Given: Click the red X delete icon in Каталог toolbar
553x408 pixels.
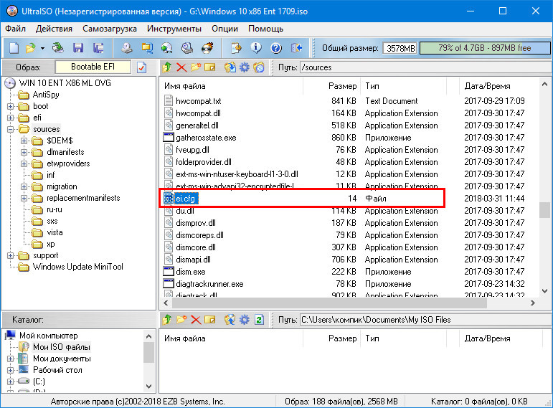Looking at the screenshot, I should 196,320.
